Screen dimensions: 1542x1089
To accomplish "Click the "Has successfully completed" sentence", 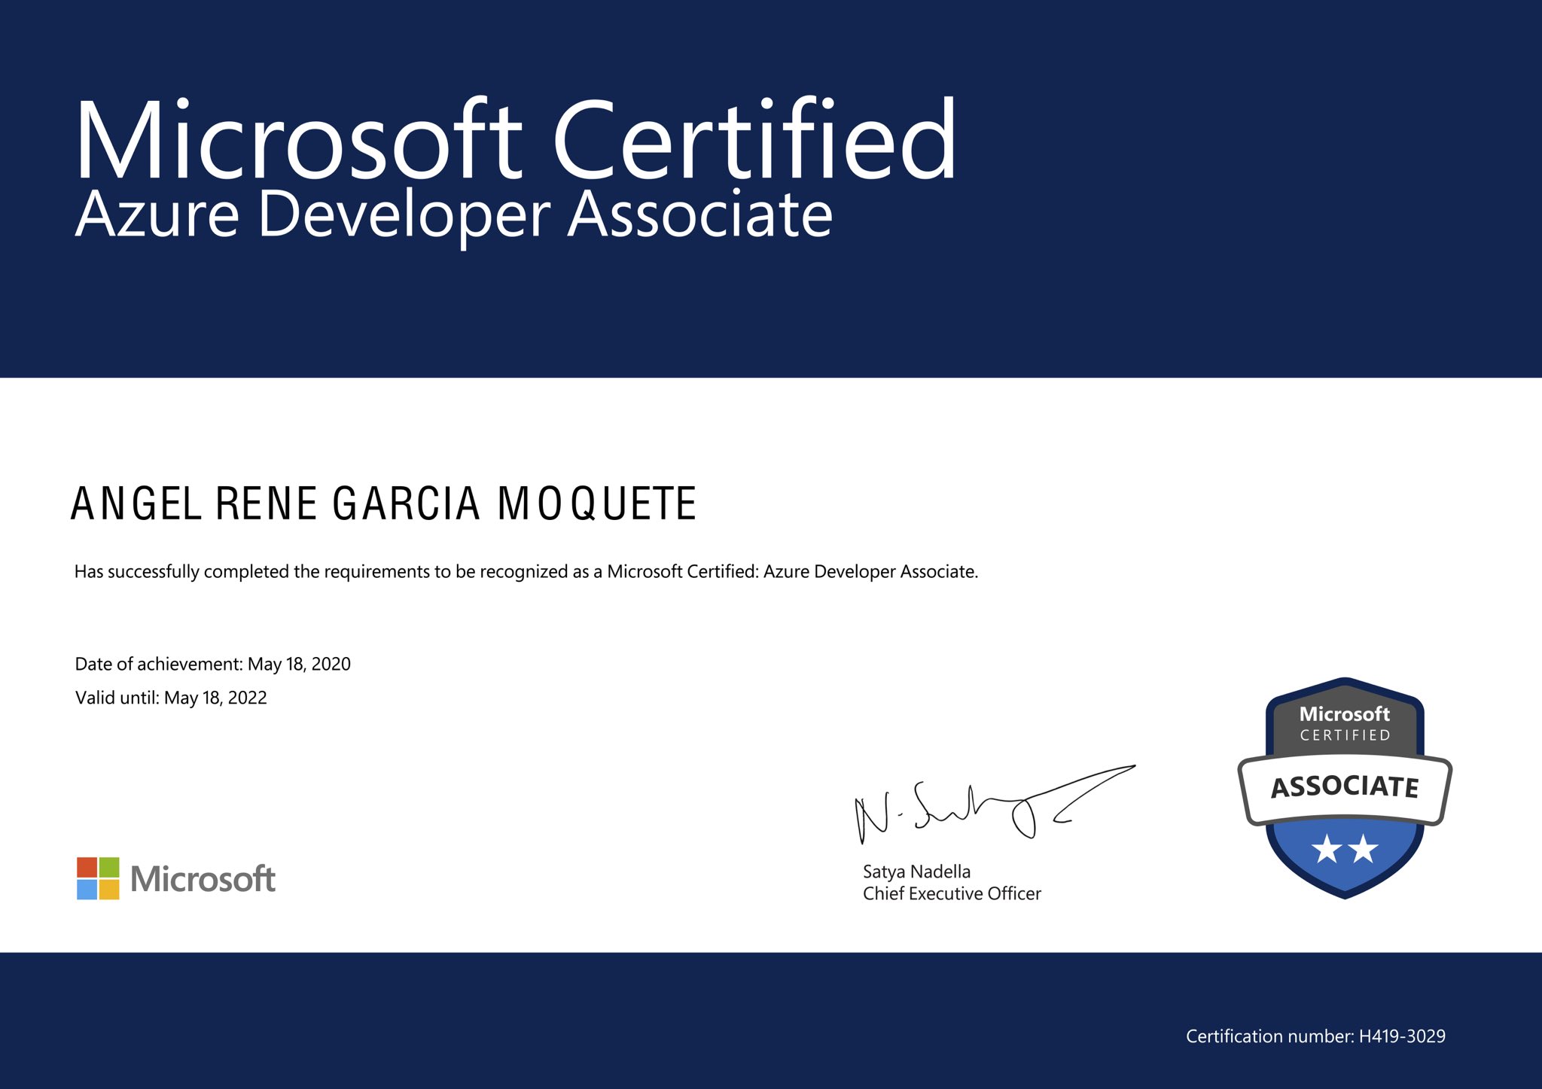I will 526,572.
